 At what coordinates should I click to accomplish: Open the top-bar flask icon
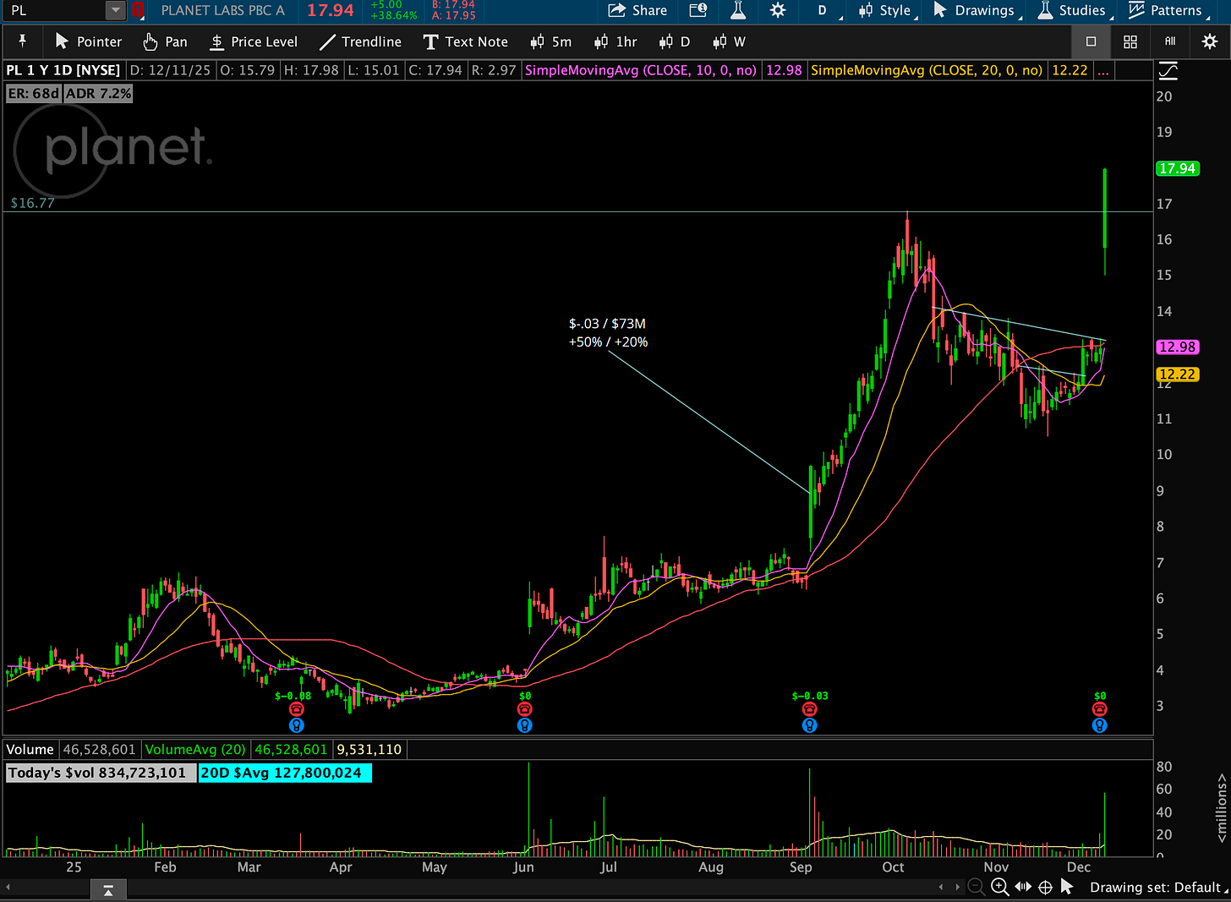(738, 10)
